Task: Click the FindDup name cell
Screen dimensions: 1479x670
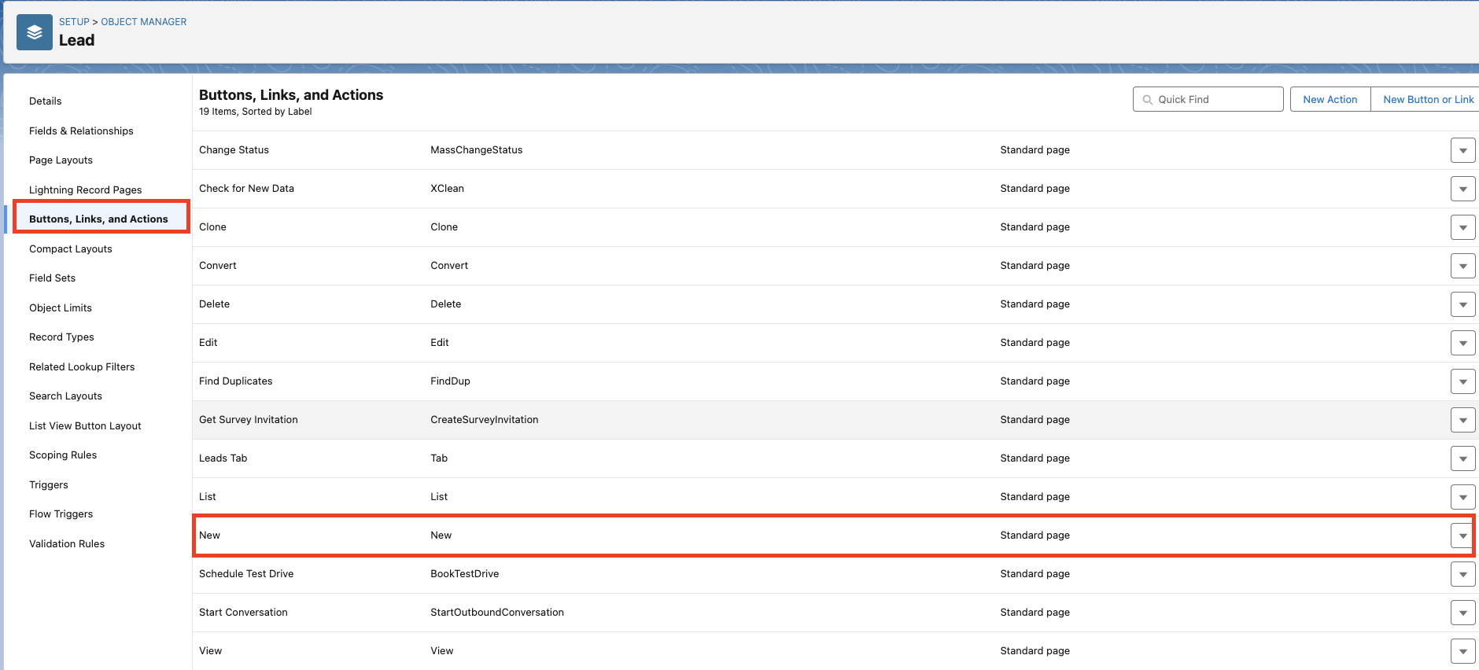Action: coord(450,381)
